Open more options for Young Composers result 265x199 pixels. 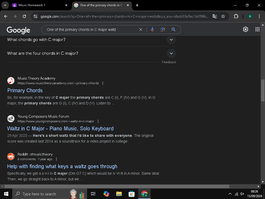pyautogui.click(x=98, y=121)
